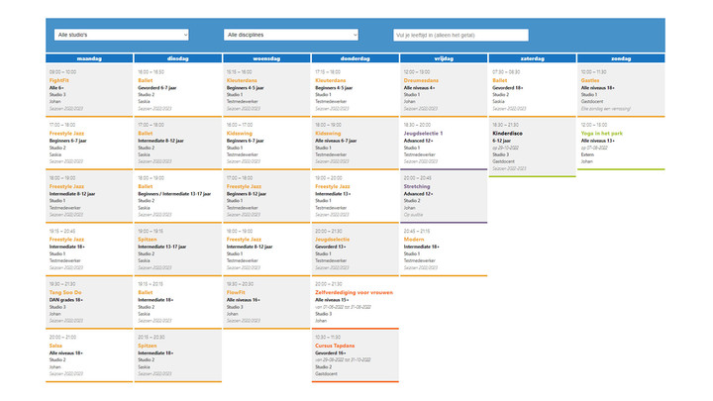This screenshot has height=401, width=713.
Task: Click 'Alle 6+' under FightFit
Action: coord(56,88)
